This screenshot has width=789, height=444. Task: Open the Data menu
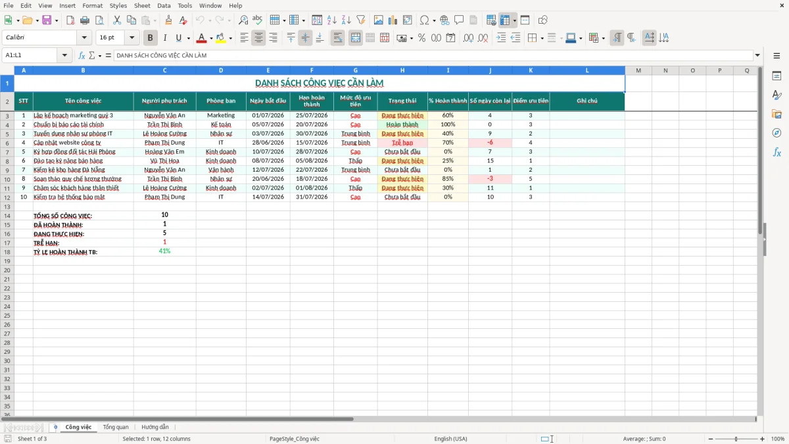[x=164, y=5]
